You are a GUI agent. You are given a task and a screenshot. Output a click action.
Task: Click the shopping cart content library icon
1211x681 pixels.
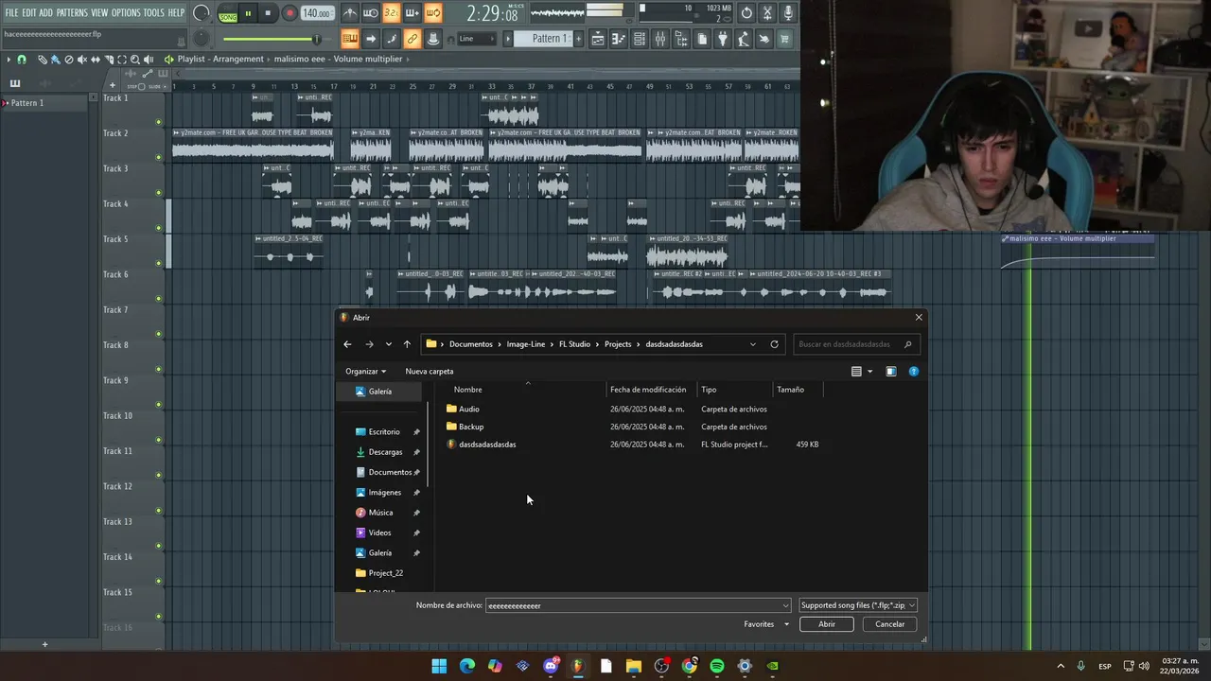(784, 39)
